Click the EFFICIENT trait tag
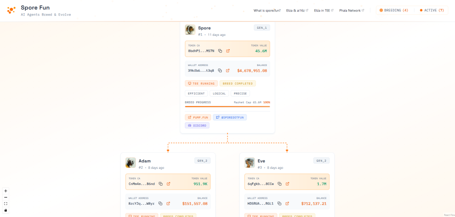This screenshot has width=455, height=217. (196, 93)
